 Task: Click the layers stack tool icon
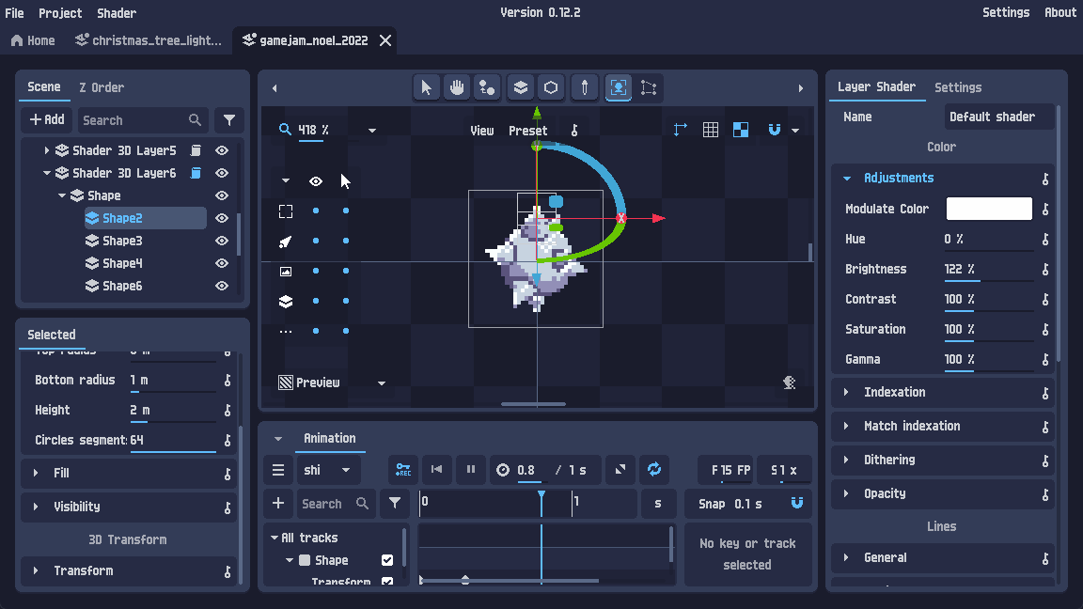(x=520, y=87)
